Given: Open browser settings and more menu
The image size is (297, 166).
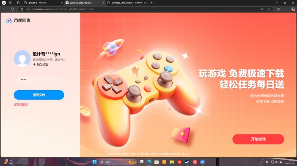Looking at the screenshot, I should click(x=286, y=9).
